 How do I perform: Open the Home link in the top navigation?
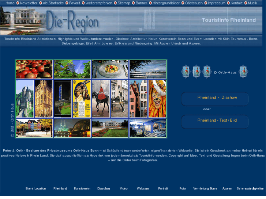pos(10,3)
